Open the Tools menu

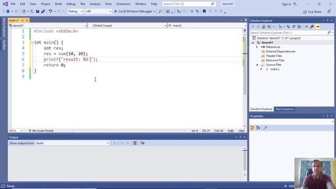tap(108, 4)
